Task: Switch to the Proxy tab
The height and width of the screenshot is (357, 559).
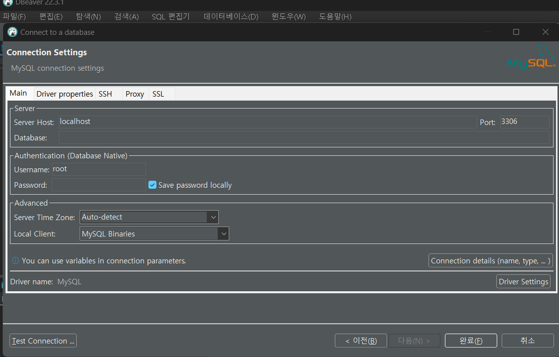Action: point(135,94)
